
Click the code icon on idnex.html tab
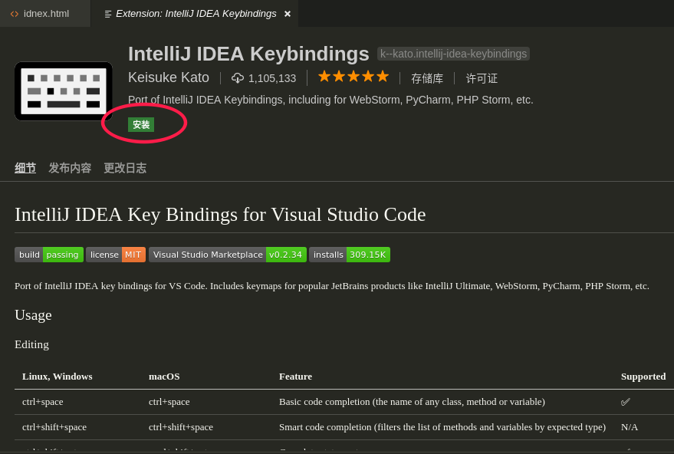tap(14, 13)
